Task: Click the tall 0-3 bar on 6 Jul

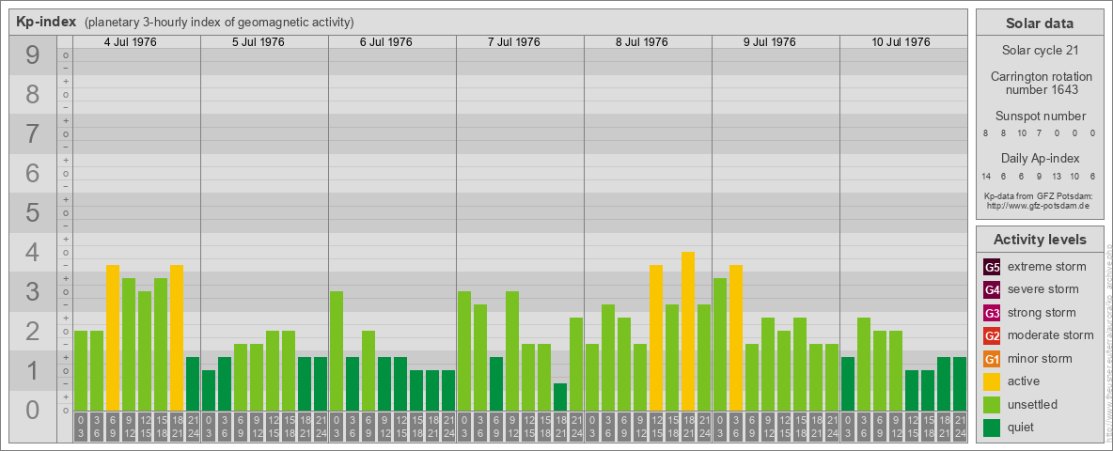Action: point(337,351)
